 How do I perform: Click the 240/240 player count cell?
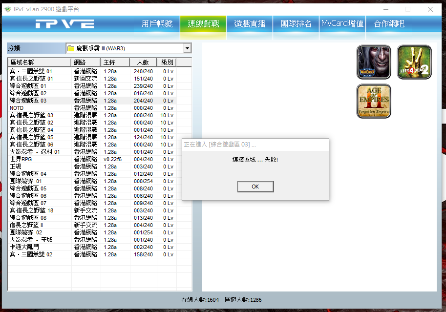tap(143, 71)
